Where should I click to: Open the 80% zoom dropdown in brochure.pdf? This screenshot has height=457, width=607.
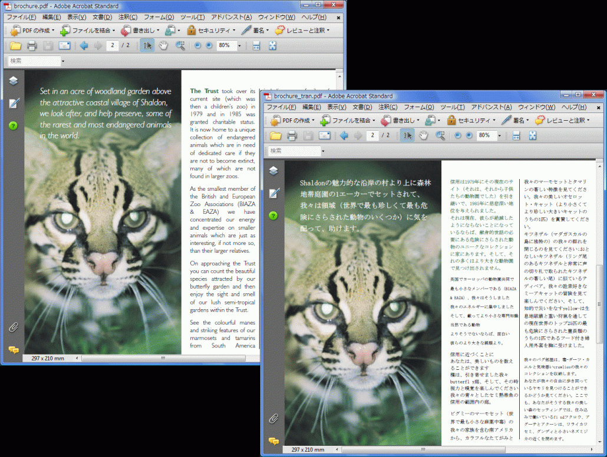[239, 46]
